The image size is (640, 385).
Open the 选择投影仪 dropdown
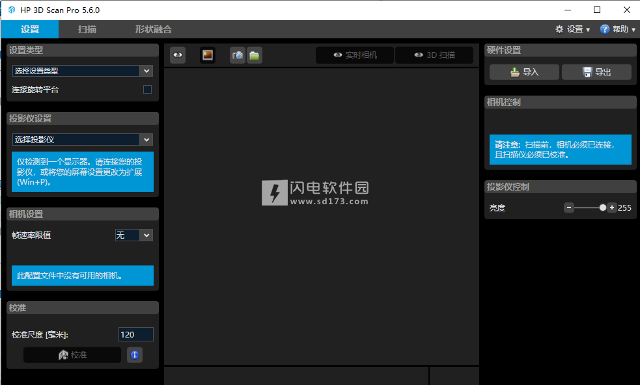click(83, 139)
